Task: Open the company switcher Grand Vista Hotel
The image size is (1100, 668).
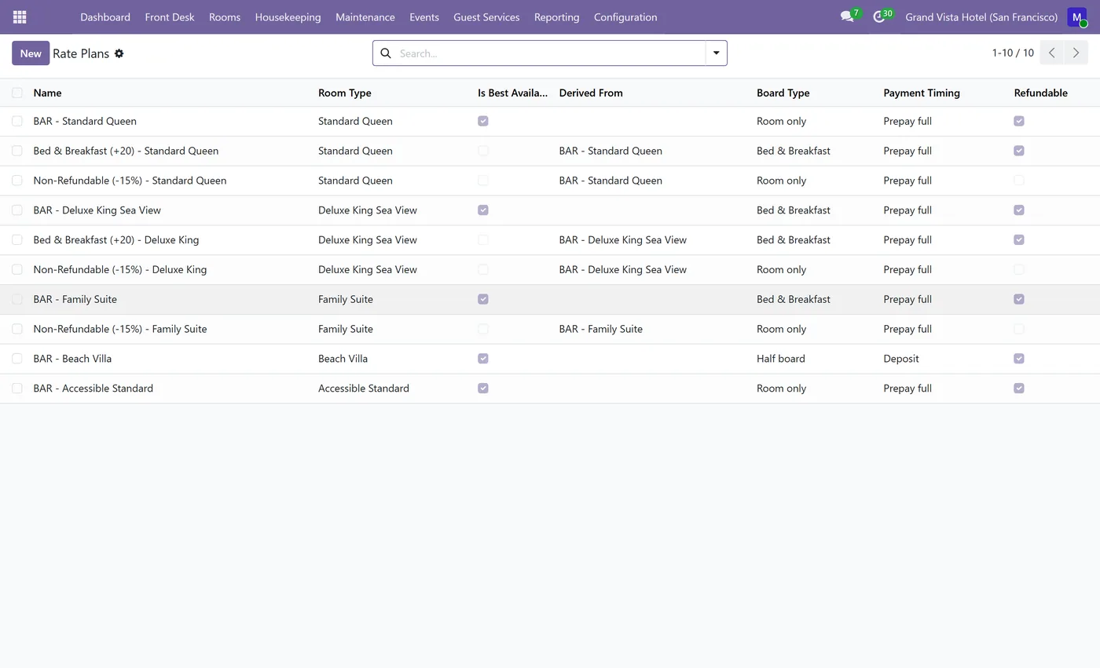Action: (981, 16)
